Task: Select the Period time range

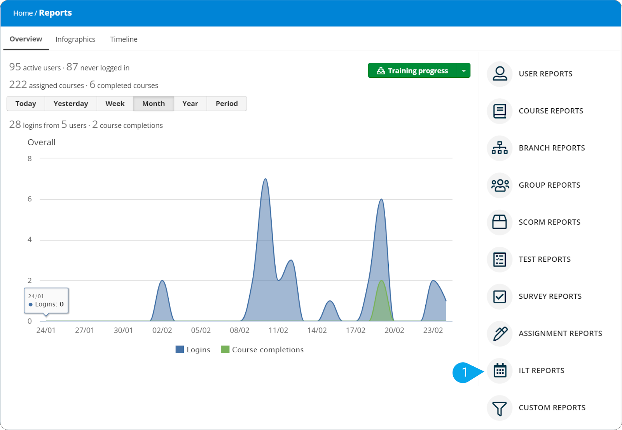Action: click(227, 104)
